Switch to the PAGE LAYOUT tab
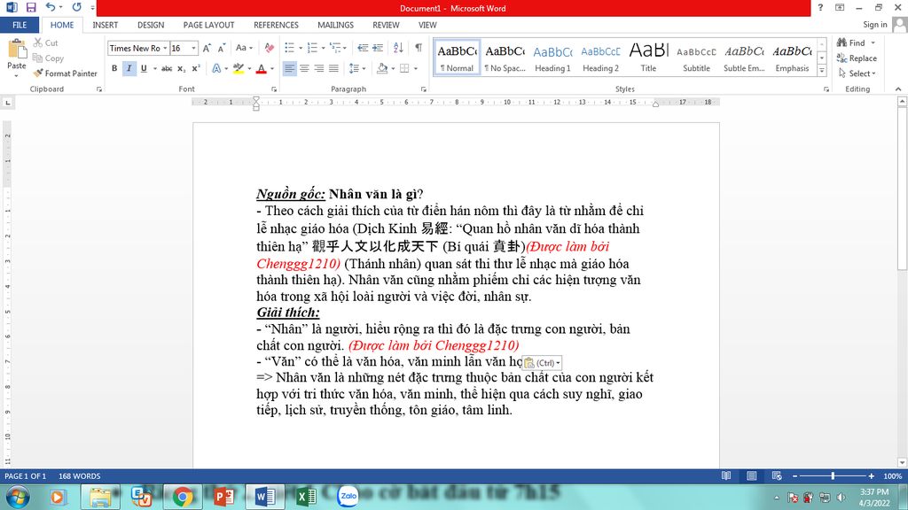The height and width of the screenshot is (510, 908). click(208, 25)
